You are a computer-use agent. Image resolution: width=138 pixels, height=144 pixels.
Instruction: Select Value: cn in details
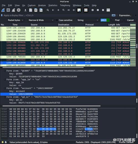15,85
